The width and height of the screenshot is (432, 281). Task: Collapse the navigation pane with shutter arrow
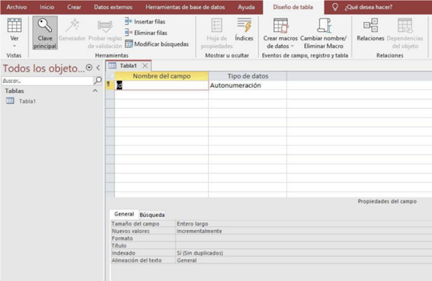pos(98,68)
